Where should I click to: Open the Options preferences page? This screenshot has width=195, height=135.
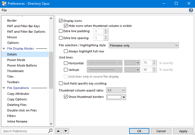(x=13, y=43)
